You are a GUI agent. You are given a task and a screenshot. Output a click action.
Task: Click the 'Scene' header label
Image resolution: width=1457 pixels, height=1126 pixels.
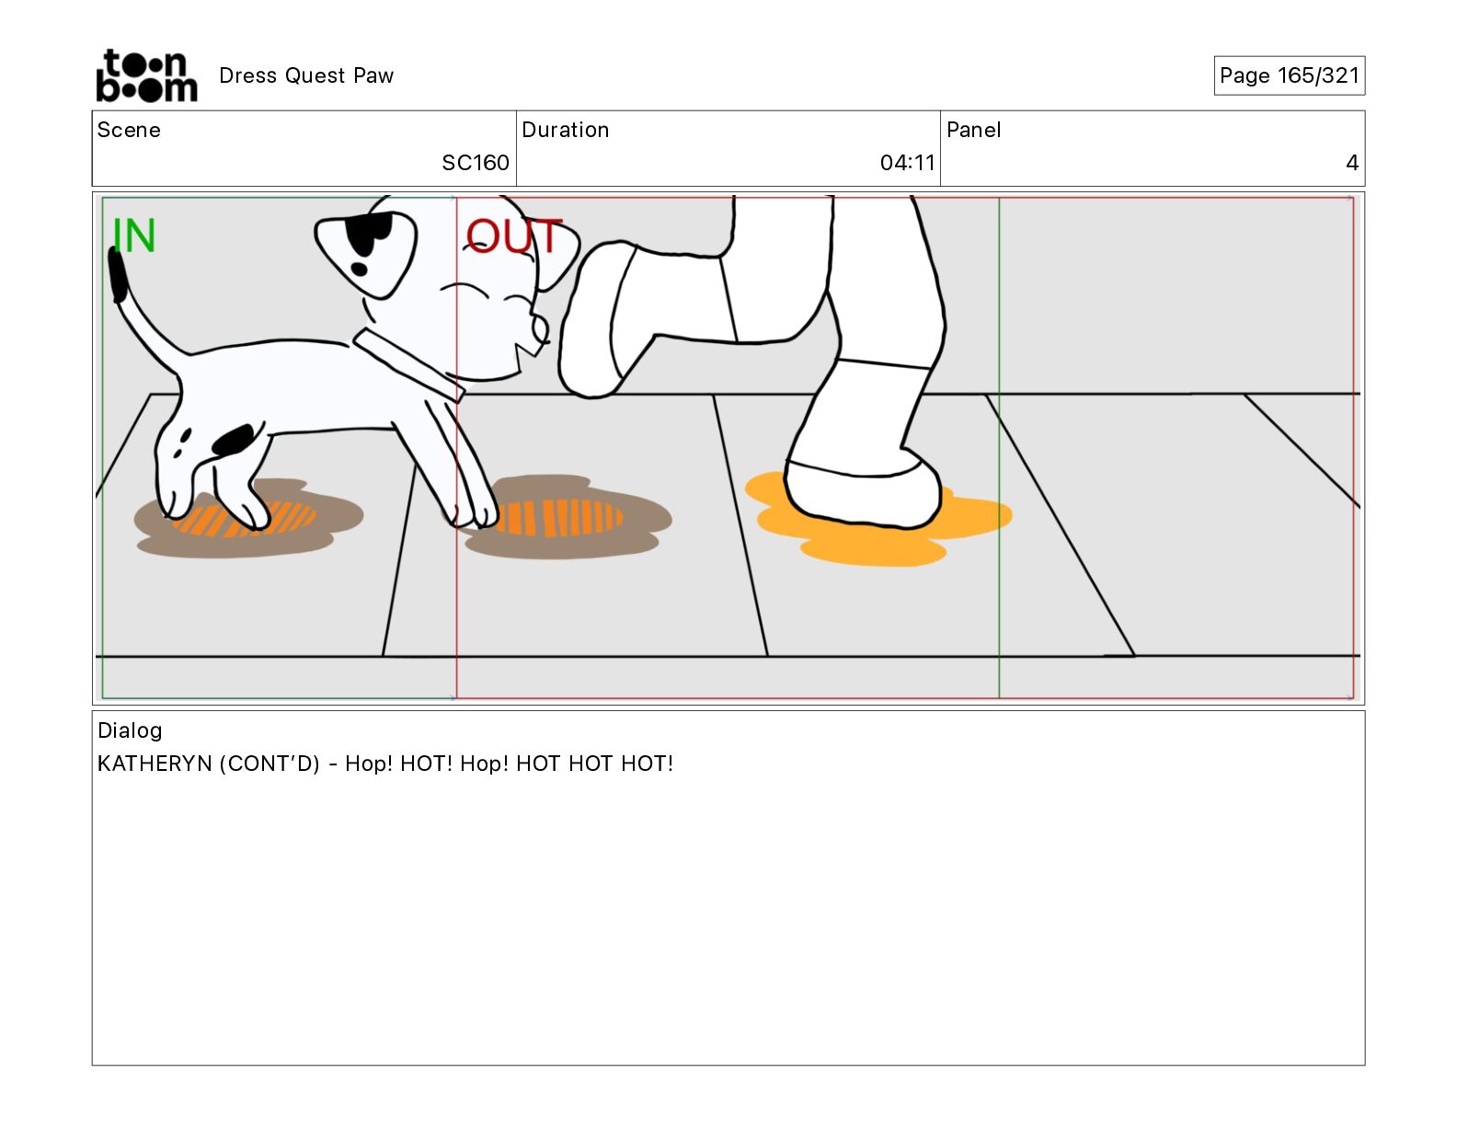(x=129, y=130)
